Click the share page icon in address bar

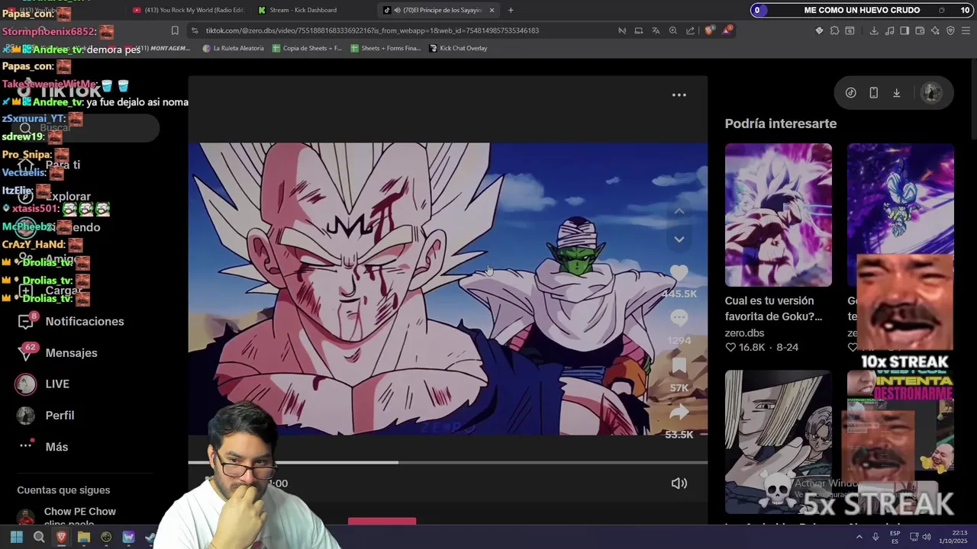pos(690,30)
